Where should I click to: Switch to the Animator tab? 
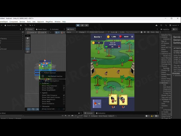tap(54, 29)
